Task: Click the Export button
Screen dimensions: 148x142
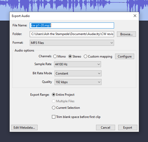Action: click(x=128, y=128)
